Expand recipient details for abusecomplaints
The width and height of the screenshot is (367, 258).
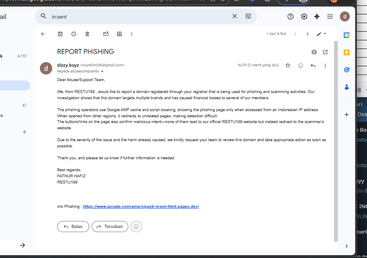tap(102, 71)
